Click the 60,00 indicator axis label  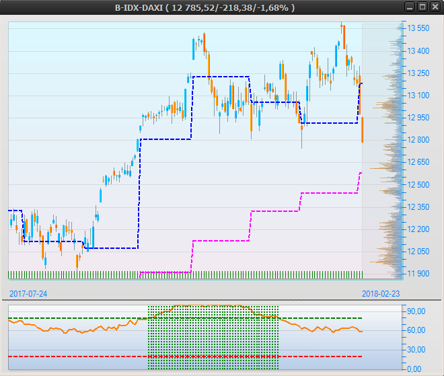coord(416,330)
